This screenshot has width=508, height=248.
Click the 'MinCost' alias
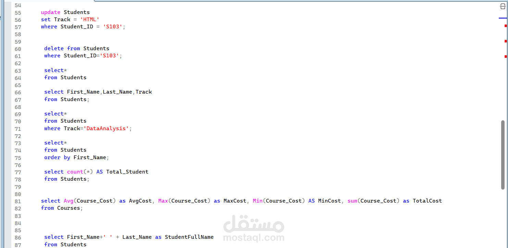pos(329,201)
